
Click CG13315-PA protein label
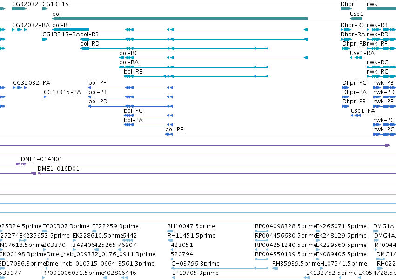[62, 92]
